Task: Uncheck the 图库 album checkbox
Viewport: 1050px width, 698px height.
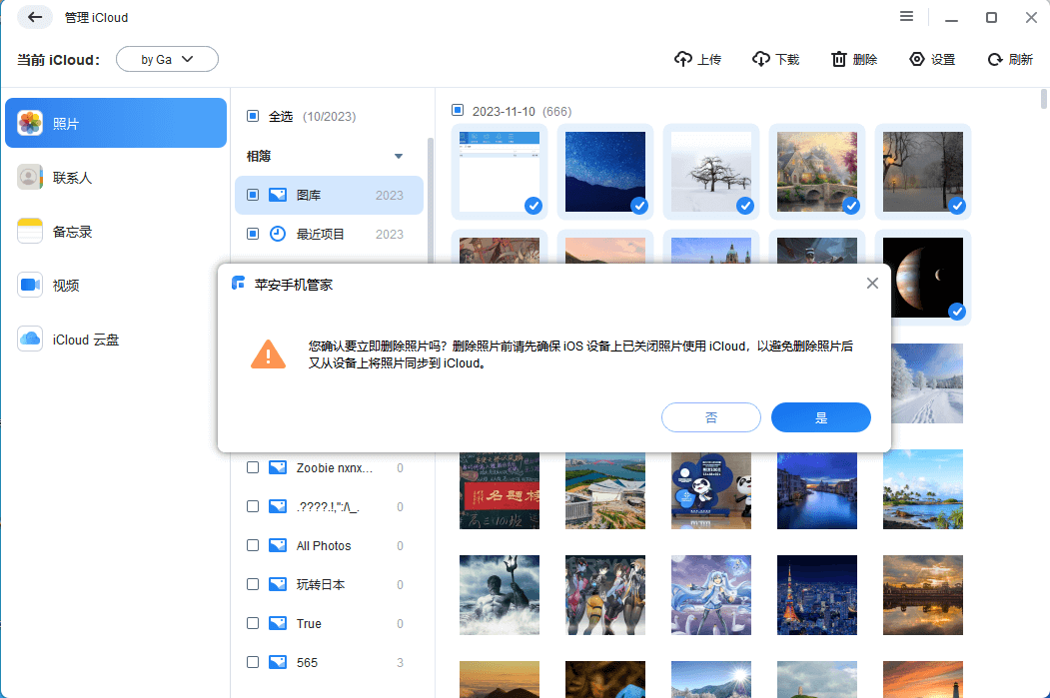Action: [253, 194]
